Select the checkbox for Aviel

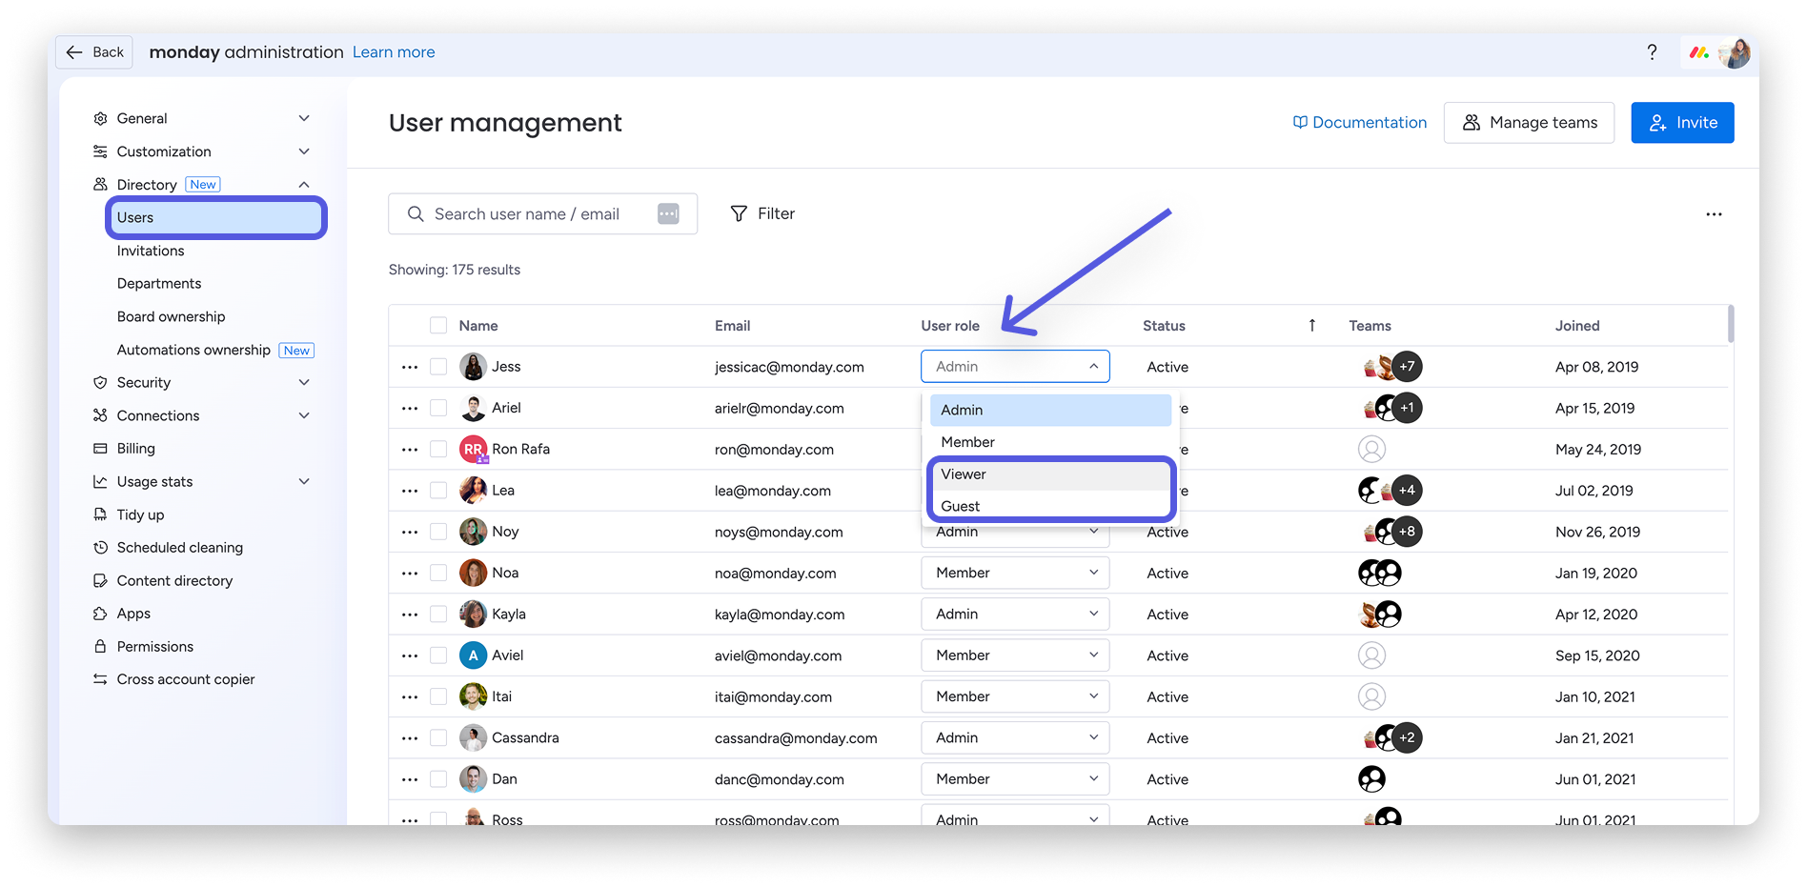tap(438, 655)
